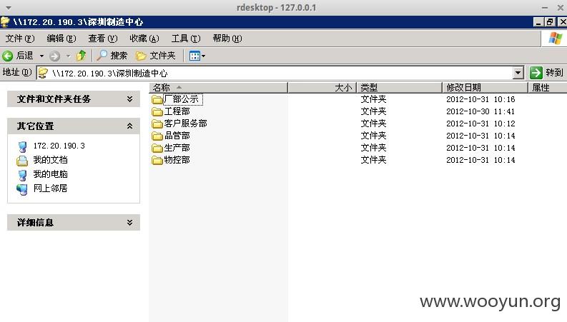Click date 2012-10-30 11:41 of 工程部
The image size is (567, 322).
(x=480, y=111)
